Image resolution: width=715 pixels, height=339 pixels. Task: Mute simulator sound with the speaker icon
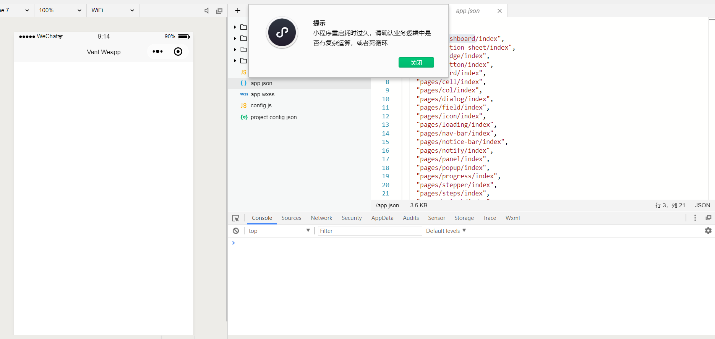207,11
